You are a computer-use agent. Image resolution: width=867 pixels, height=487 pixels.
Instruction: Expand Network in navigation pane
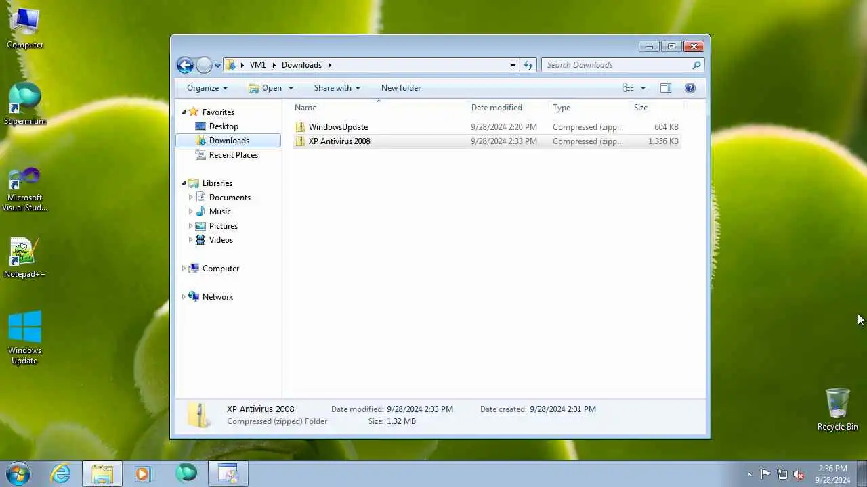click(x=184, y=297)
